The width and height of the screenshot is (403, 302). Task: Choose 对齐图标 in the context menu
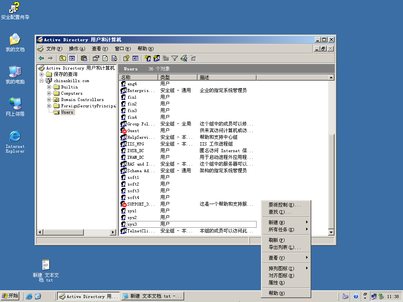pos(286,276)
